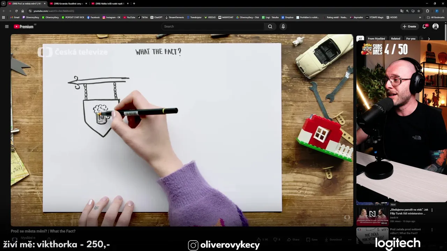Open the Gmail bookmark
The image size is (447, 251).
(x=15, y=17)
